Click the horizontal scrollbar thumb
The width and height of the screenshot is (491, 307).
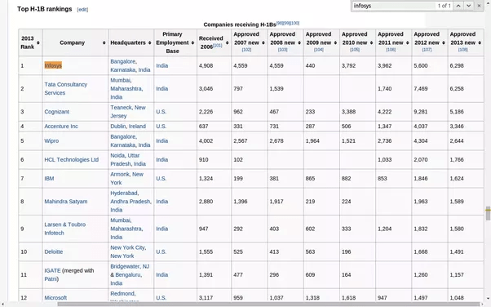point(269,305)
